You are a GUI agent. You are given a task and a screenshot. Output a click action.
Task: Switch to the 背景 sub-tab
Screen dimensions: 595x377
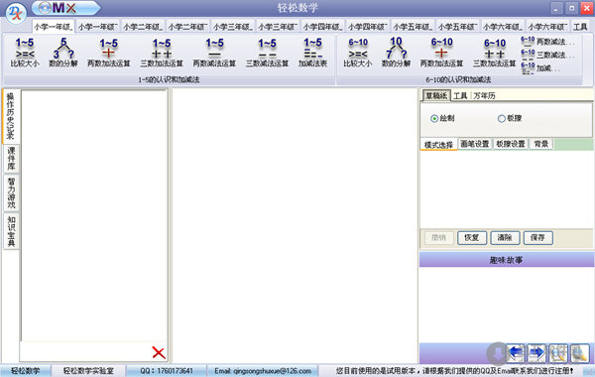[541, 144]
